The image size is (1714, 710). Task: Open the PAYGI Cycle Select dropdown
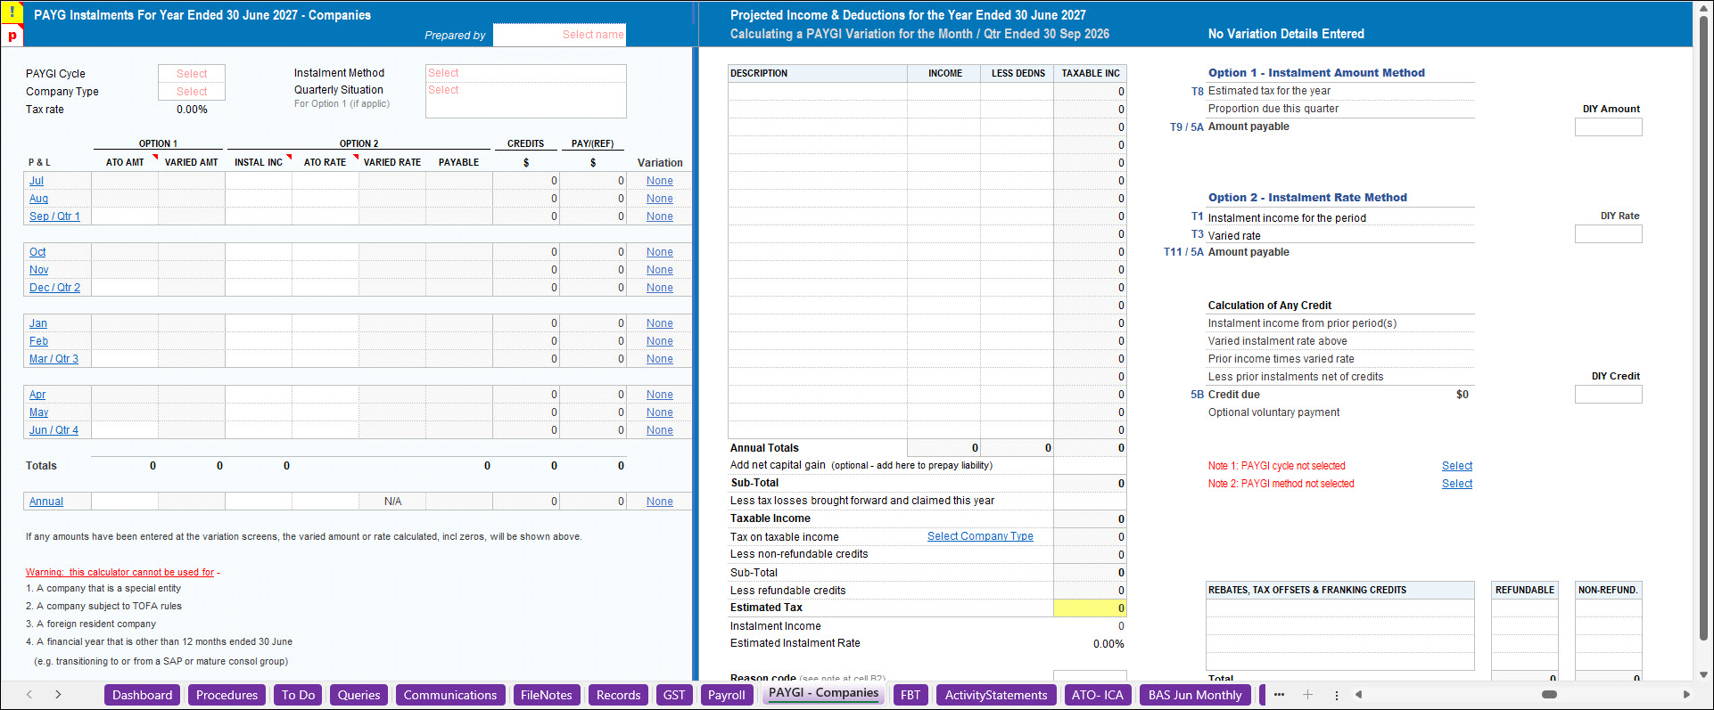(x=192, y=74)
